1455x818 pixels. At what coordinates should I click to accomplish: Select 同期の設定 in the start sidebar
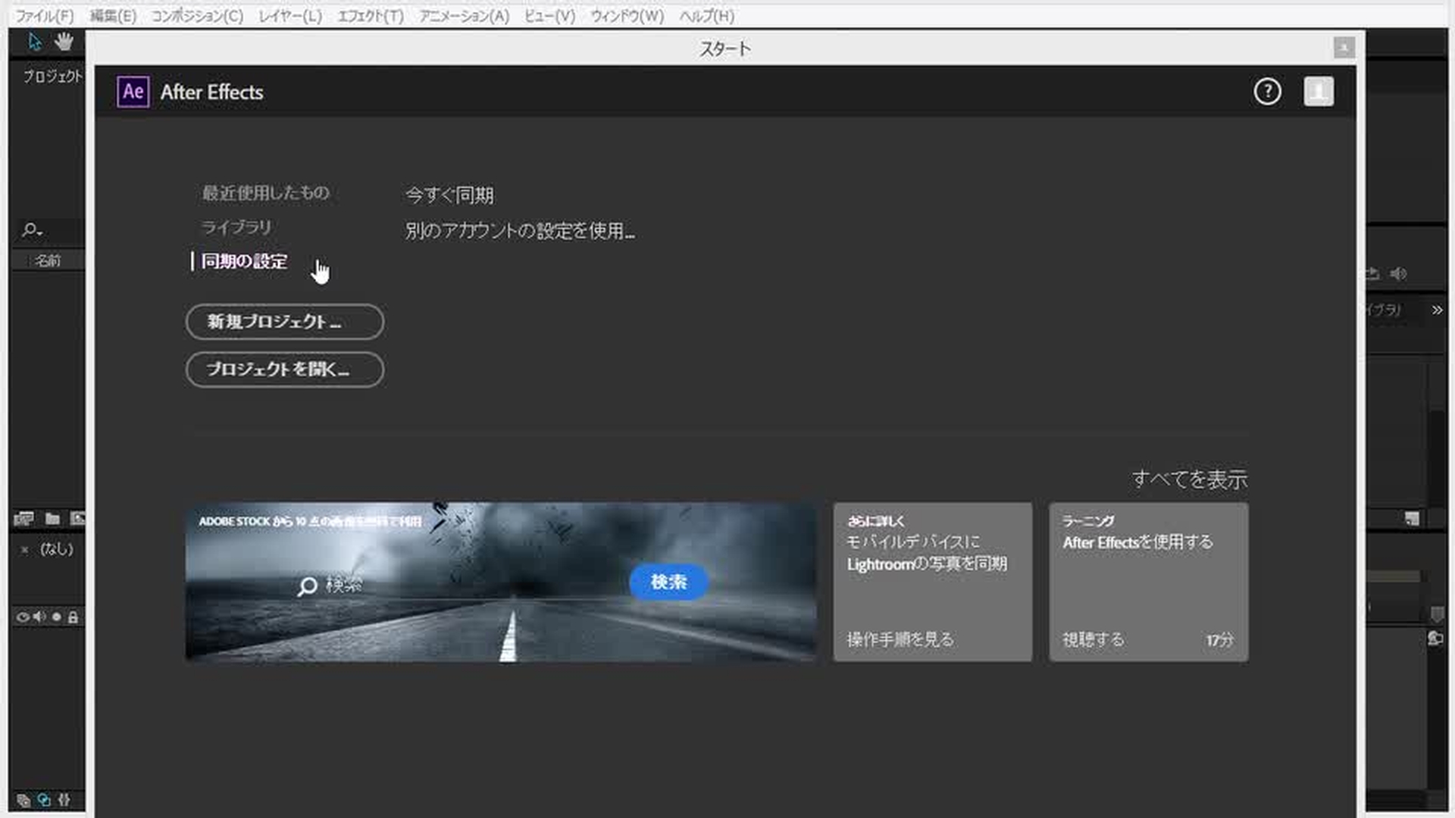244,261
